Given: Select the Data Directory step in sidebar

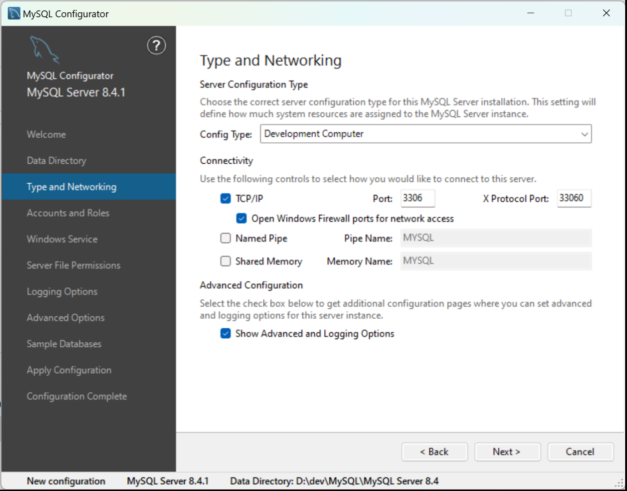Looking at the screenshot, I should 56,160.
